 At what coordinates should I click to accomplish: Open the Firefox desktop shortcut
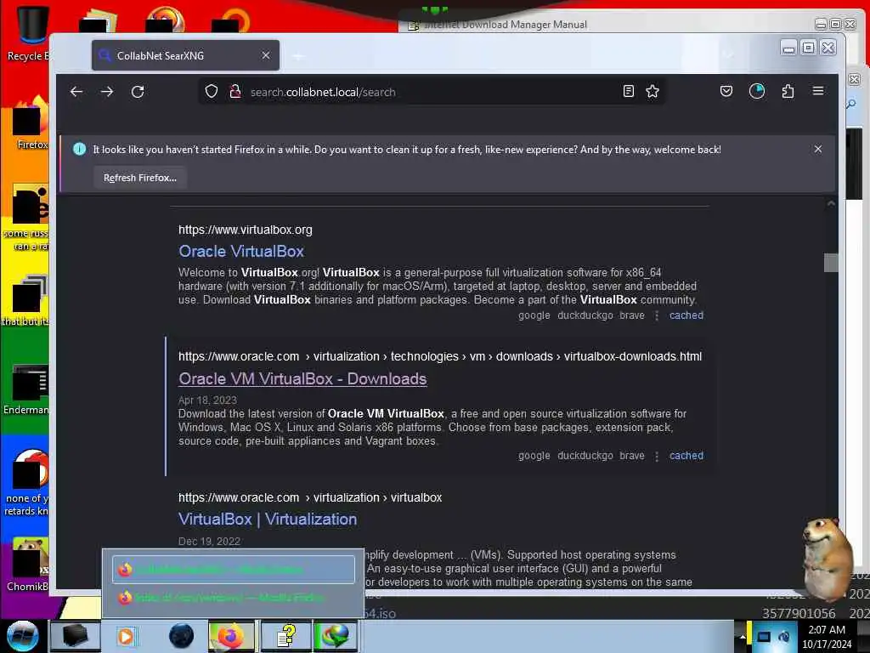coord(31,123)
